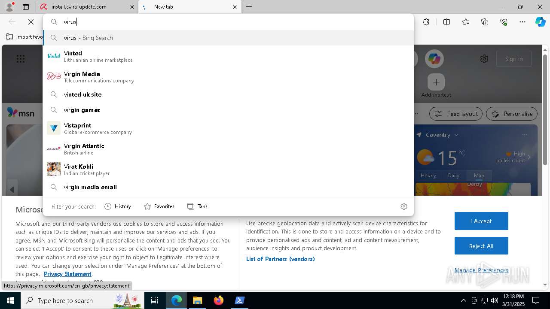Filter search by History
This screenshot has width=550, height=309.
118,206
